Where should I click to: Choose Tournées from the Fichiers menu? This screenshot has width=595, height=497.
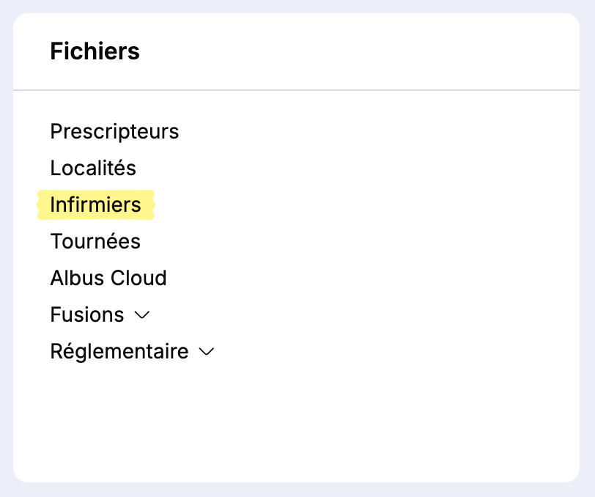[95, 241]
